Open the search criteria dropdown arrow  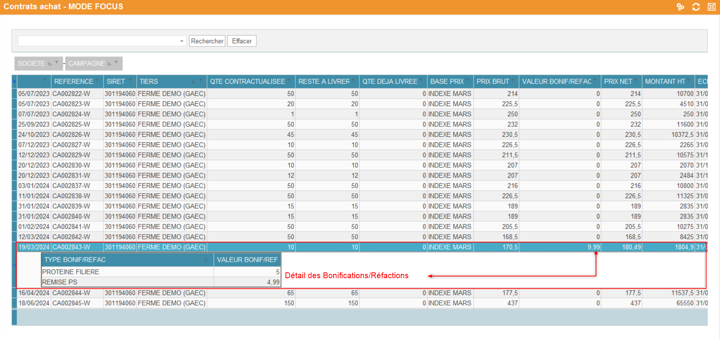182,41
